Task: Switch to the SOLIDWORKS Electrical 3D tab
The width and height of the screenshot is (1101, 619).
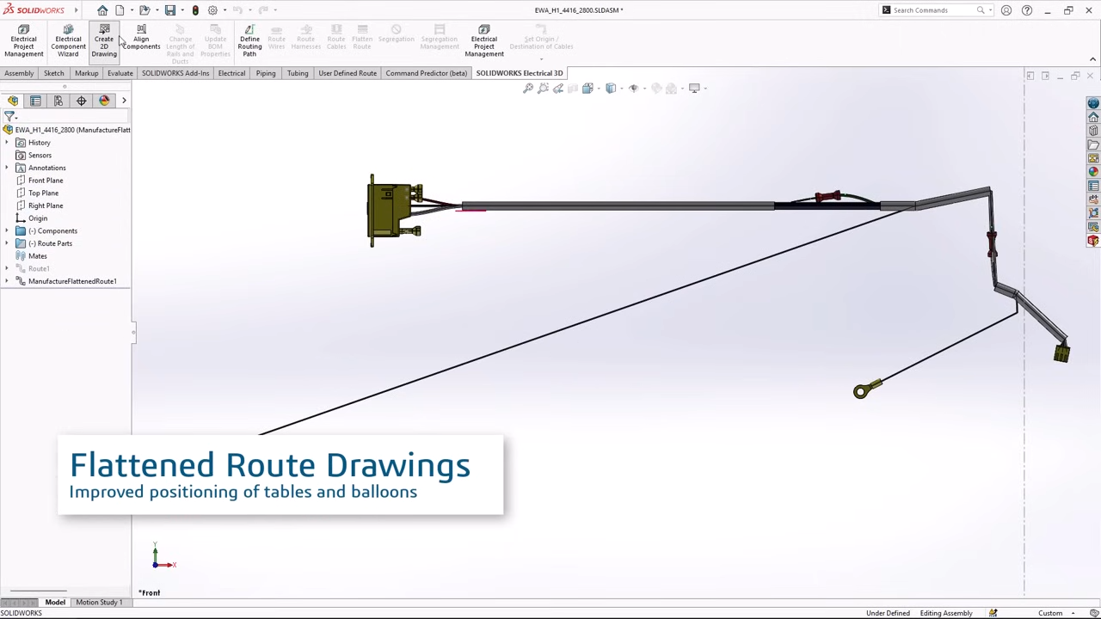Action: (x=519, y=72)
